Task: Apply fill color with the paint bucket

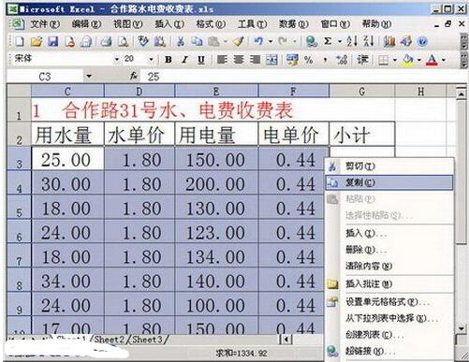Action: tap(407, 59)
